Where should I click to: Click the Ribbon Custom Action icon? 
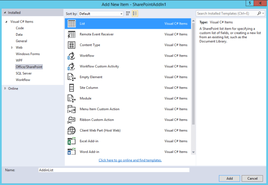(x=71, y=120)
